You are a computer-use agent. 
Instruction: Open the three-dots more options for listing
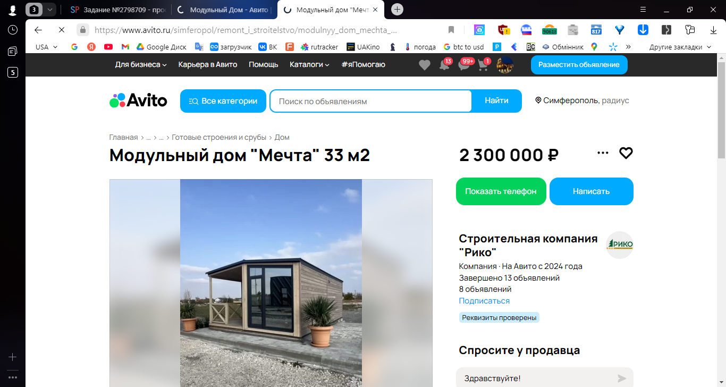(603, 153)
